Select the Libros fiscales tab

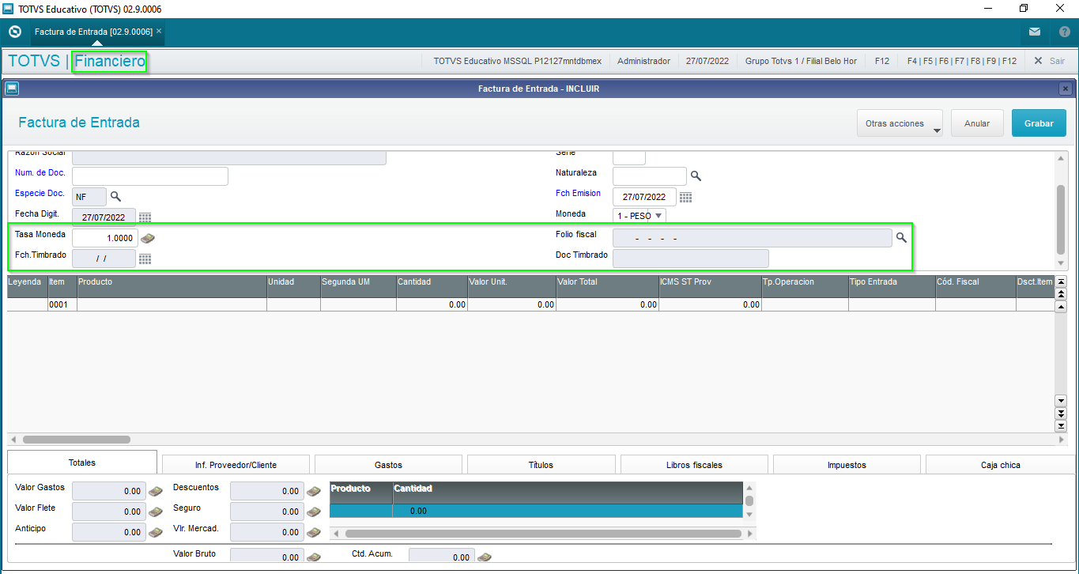694,465
